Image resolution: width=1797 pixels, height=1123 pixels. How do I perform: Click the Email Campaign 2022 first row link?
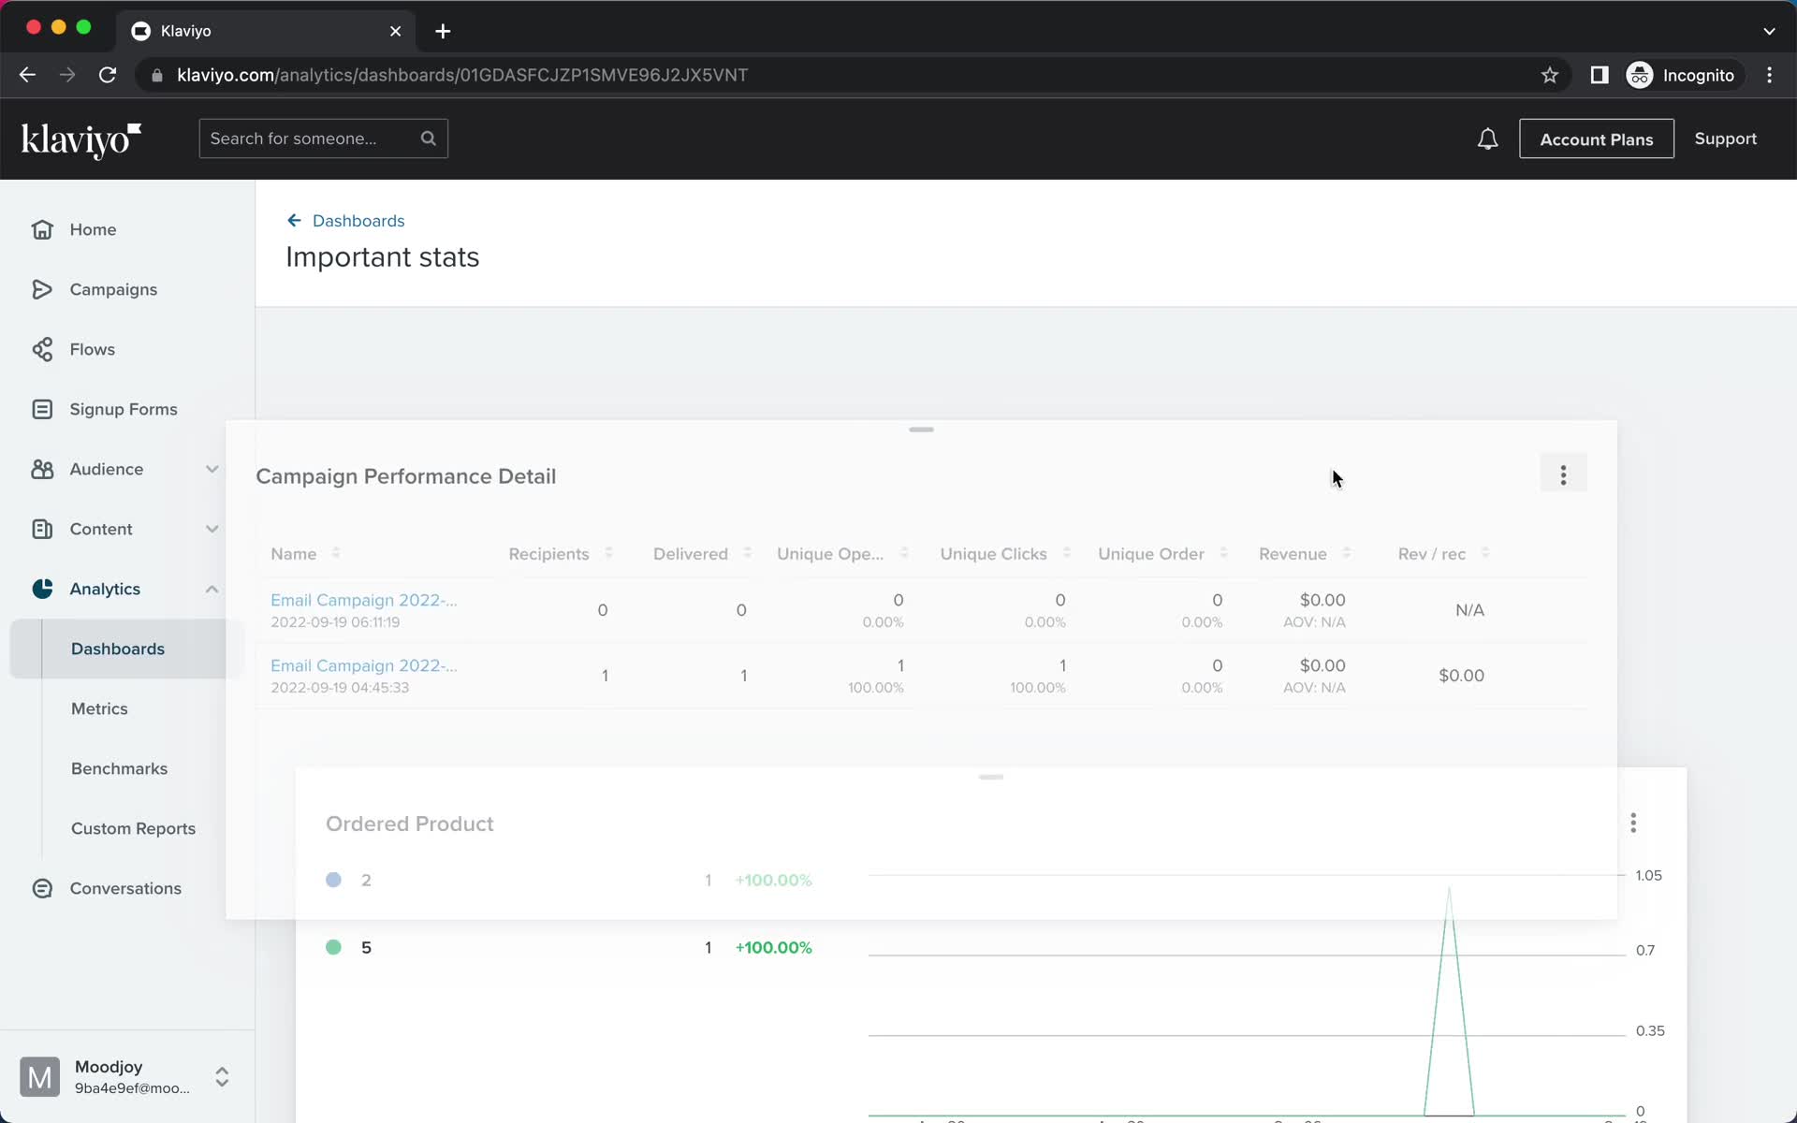(x=363, y=599)
